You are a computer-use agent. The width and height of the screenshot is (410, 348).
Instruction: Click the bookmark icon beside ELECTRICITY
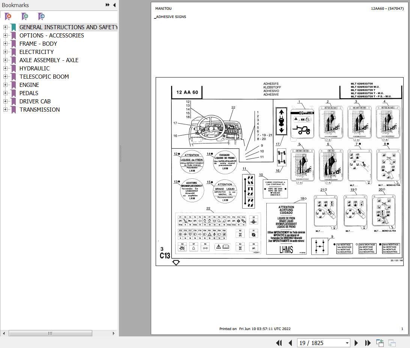pos(14,52)
